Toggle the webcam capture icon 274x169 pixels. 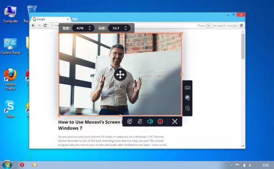pyautogui.click(x=130, y=121)
